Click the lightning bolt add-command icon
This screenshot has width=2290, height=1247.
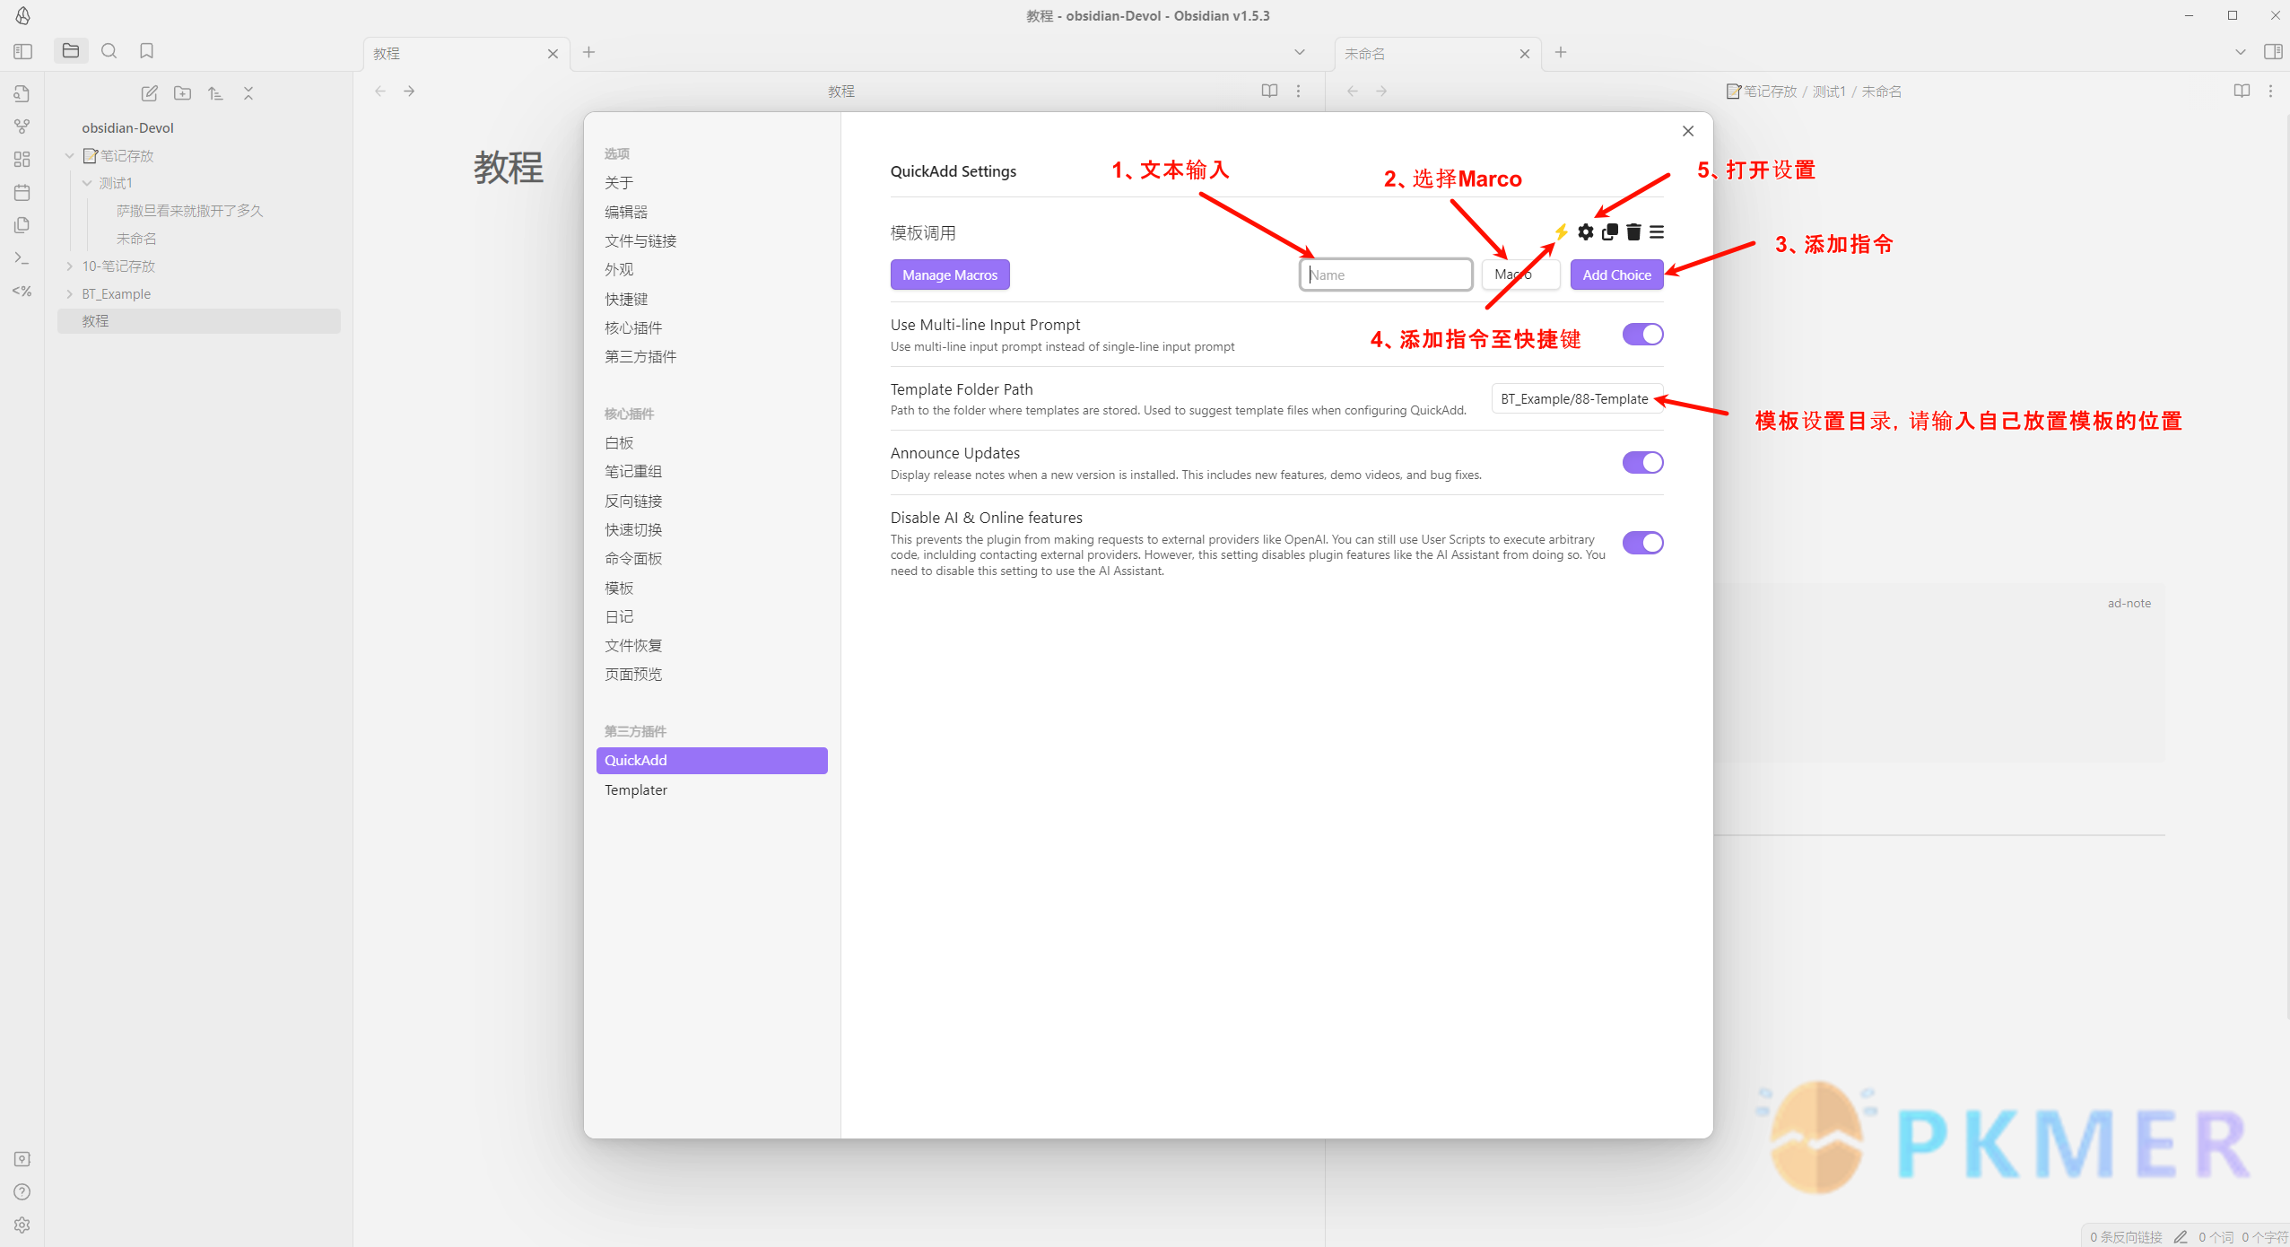click(1562, 232)
